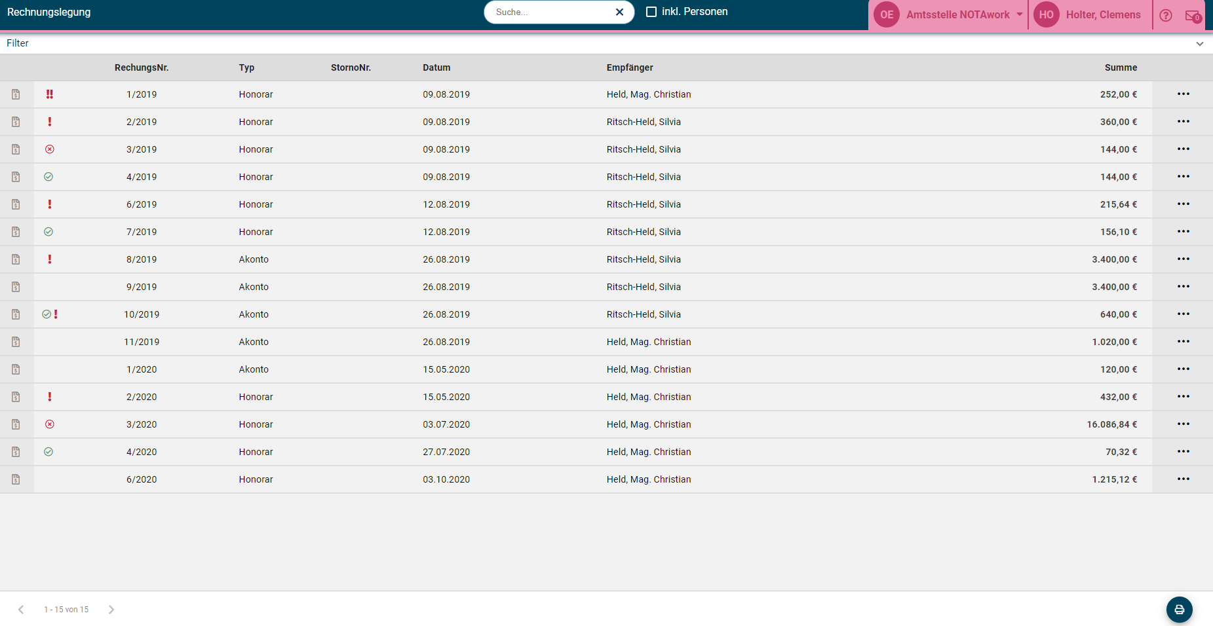The image size is (1213, 626).
Task: Open more options for invoice 3/2020
Action: (x=1184, y=424)
